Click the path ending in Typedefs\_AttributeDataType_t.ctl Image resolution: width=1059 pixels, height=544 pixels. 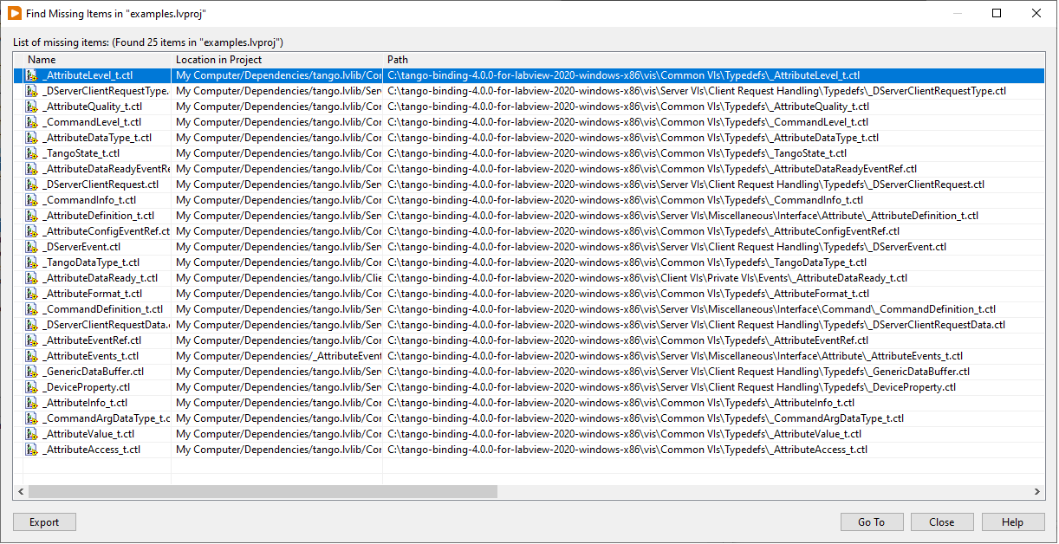point(633,138)
